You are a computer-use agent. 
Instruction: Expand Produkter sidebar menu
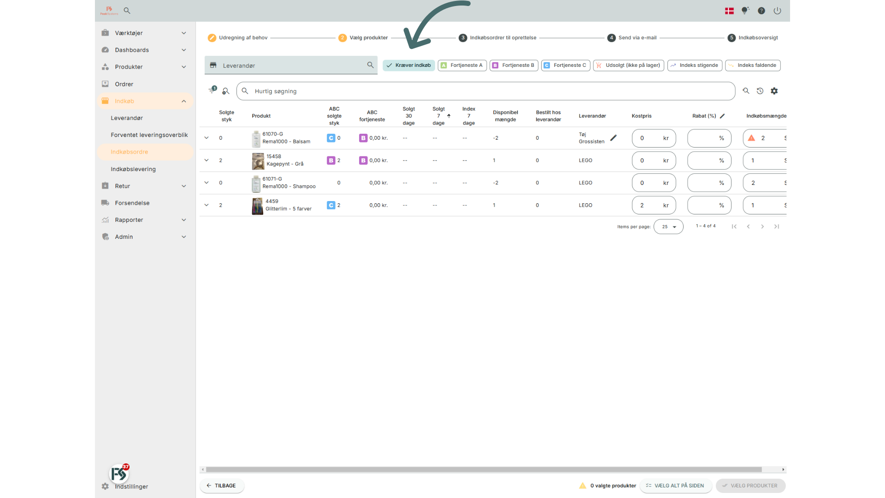[145, 67]
